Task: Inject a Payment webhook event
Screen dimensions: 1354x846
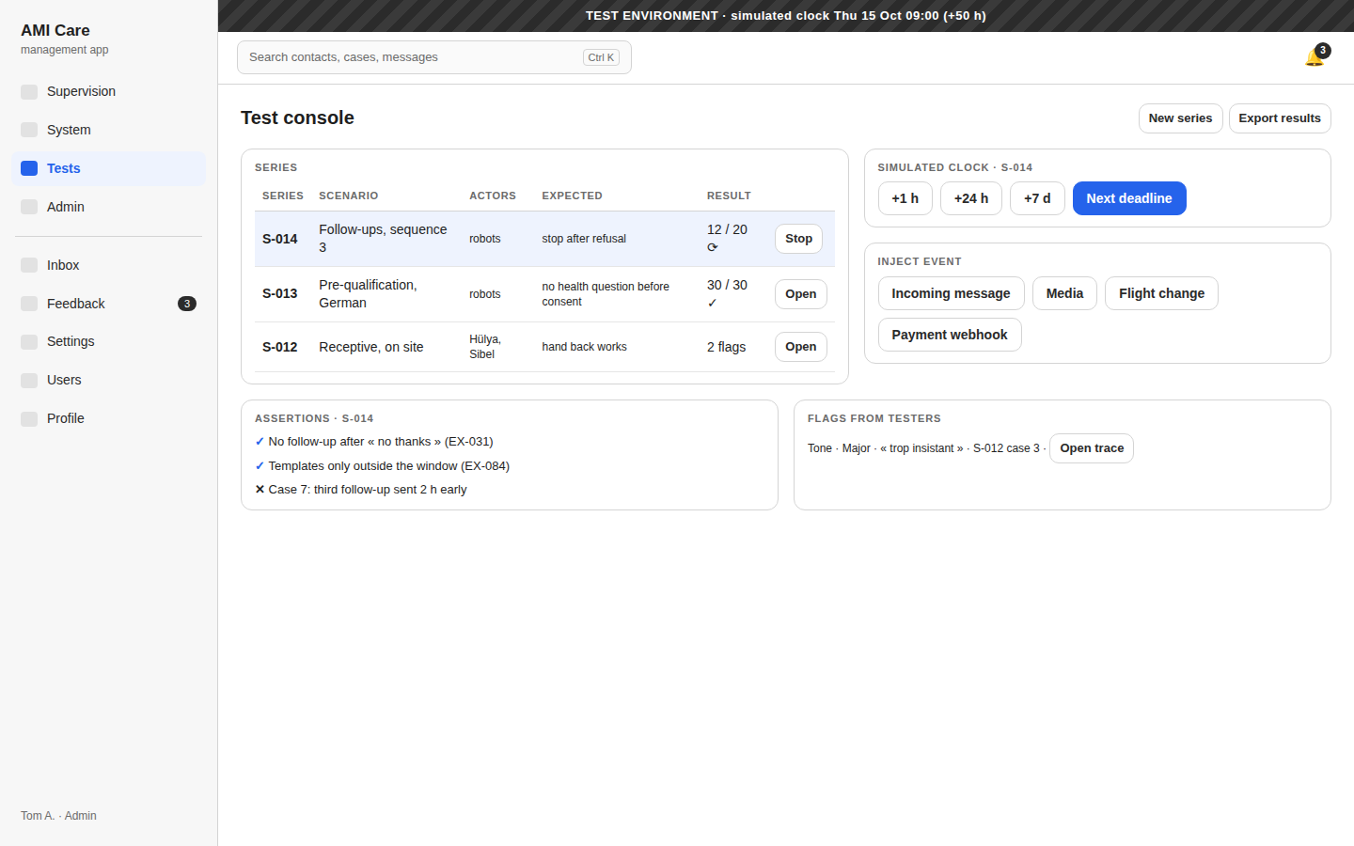Action: [x=949, y=335]
